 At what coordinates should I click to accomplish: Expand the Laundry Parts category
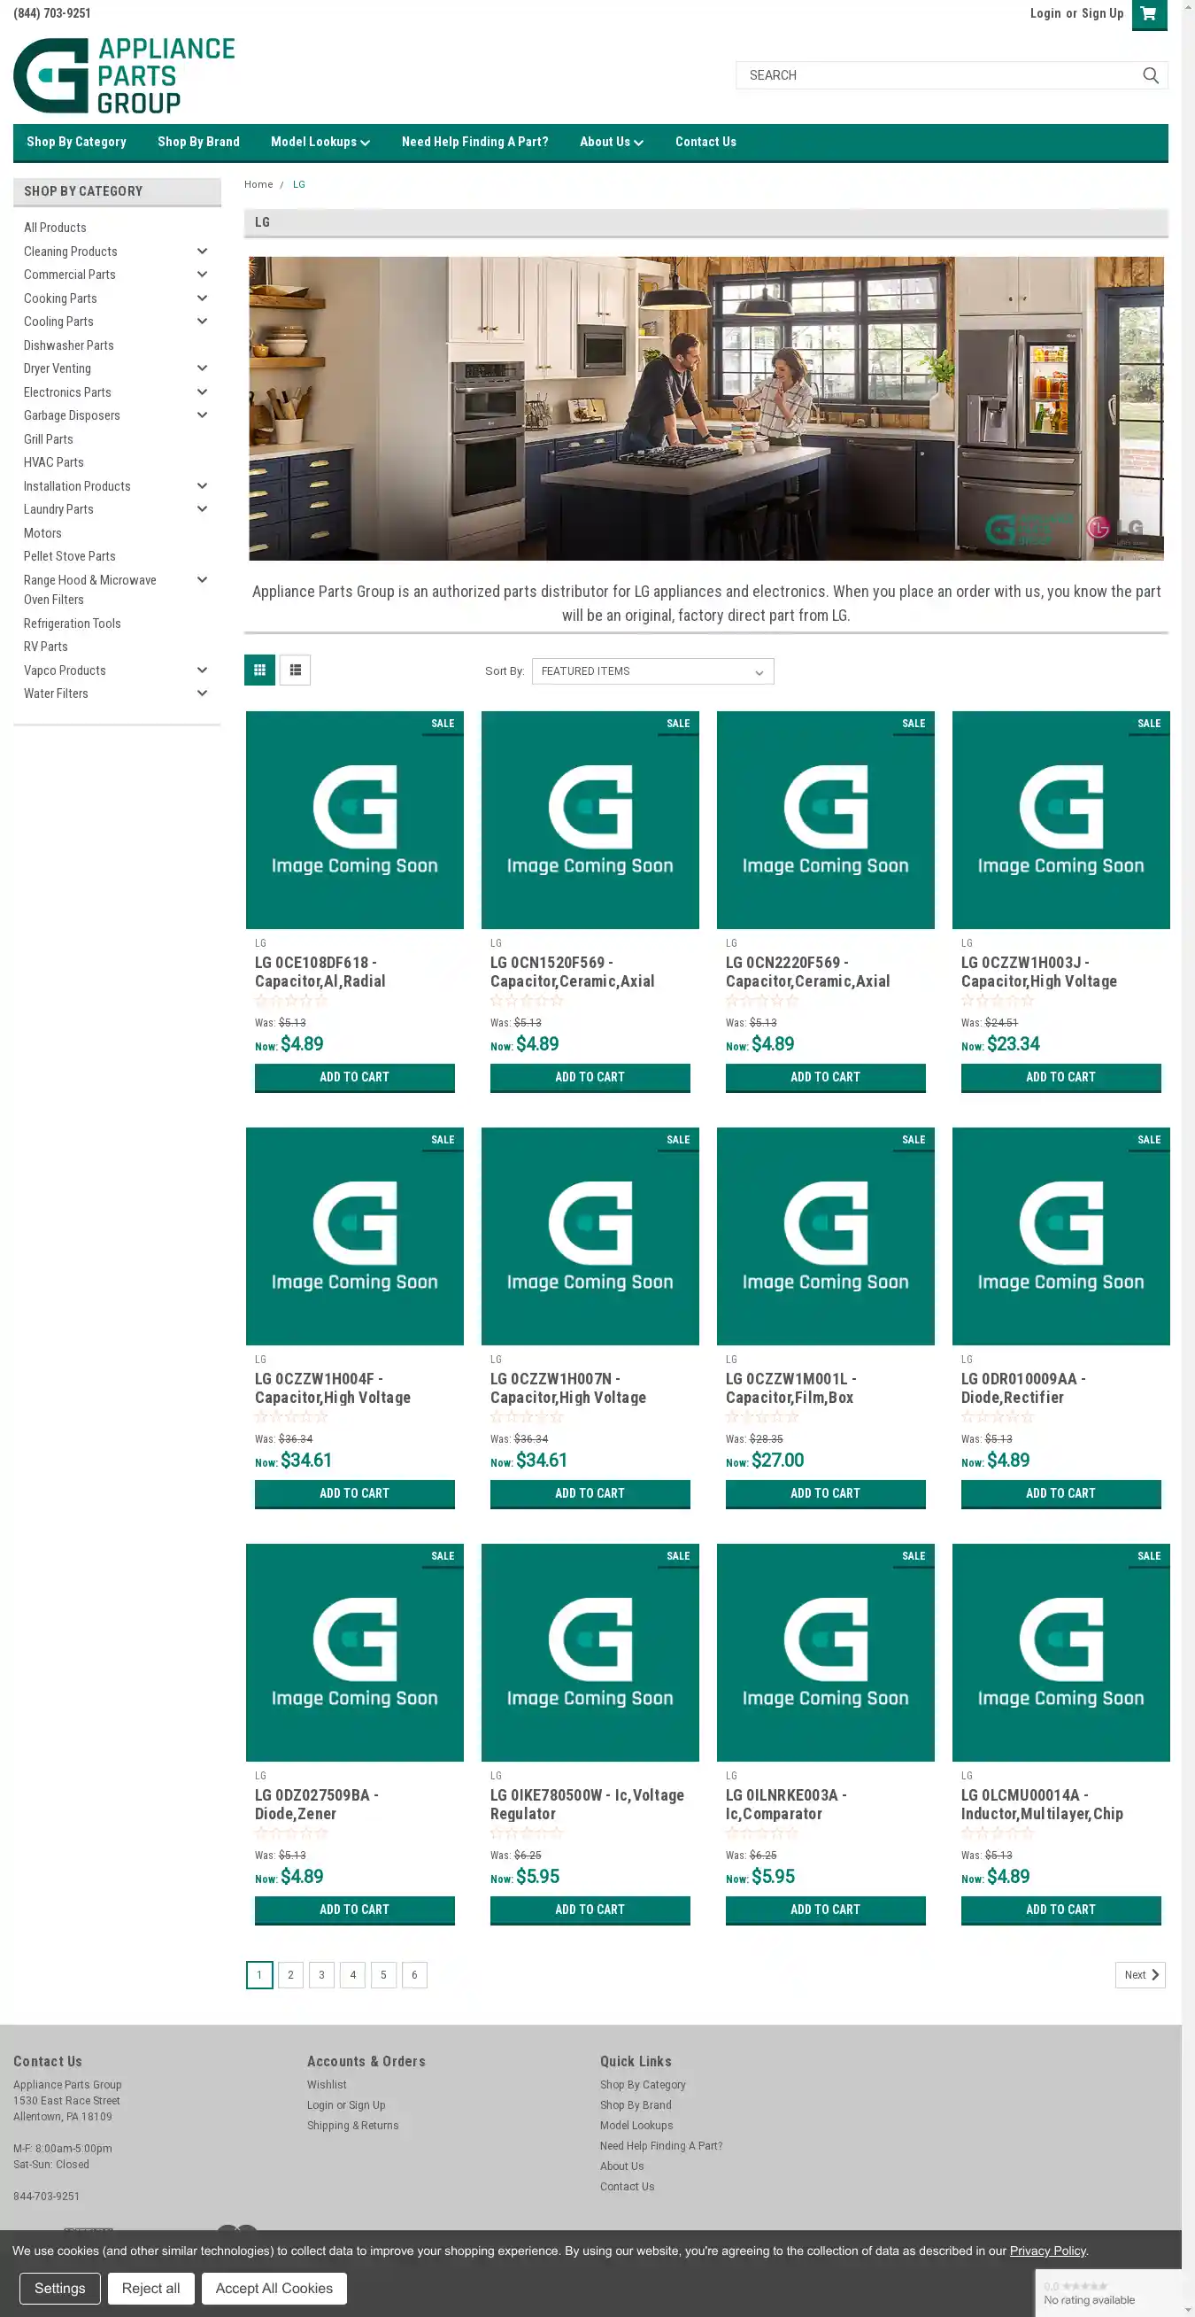(x=203, y=509)
